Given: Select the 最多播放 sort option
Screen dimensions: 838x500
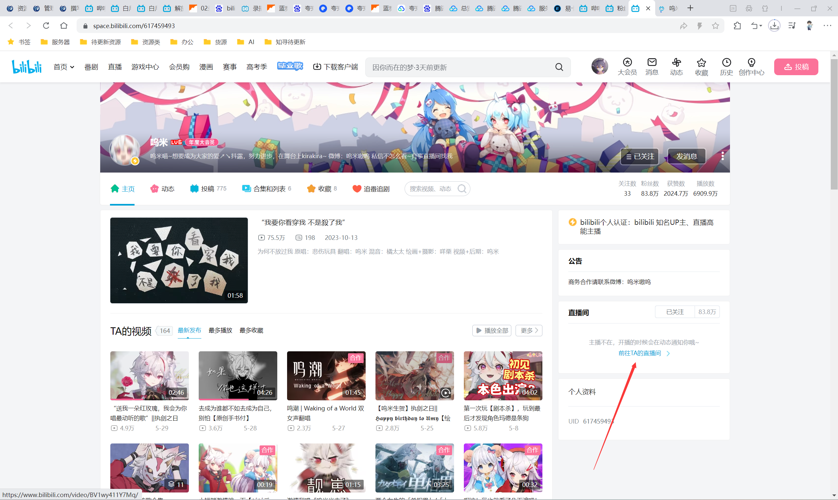Looking at the screenshot, I should click(220, 330).
